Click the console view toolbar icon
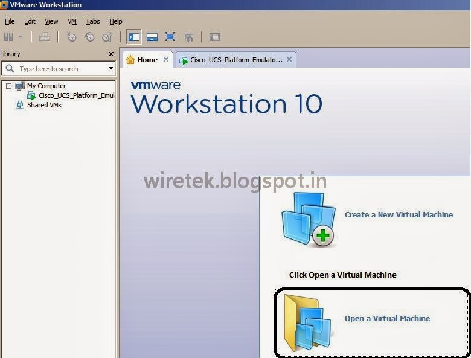This screenshot has width=471, height=358. pos(215,37)
